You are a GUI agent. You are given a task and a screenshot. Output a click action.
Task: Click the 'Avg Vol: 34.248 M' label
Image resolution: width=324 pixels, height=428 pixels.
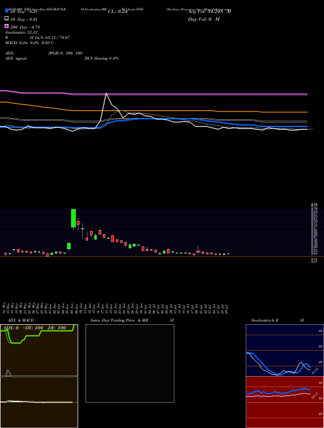[209, 12]
